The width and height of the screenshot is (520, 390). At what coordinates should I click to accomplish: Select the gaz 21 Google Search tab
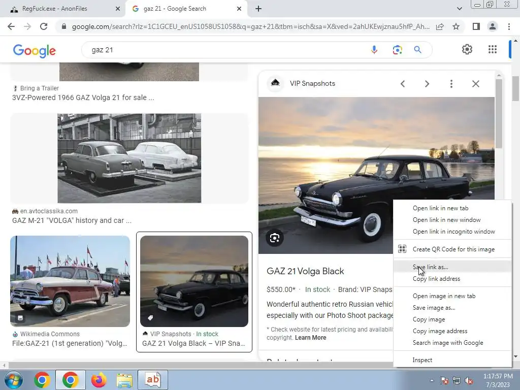tap(186, 9)
